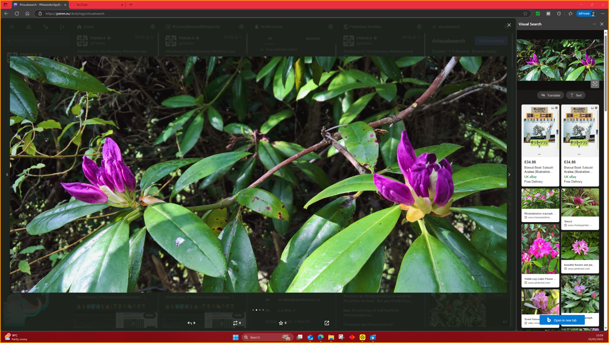Open Visual Search more options menu

pos(594,24)
